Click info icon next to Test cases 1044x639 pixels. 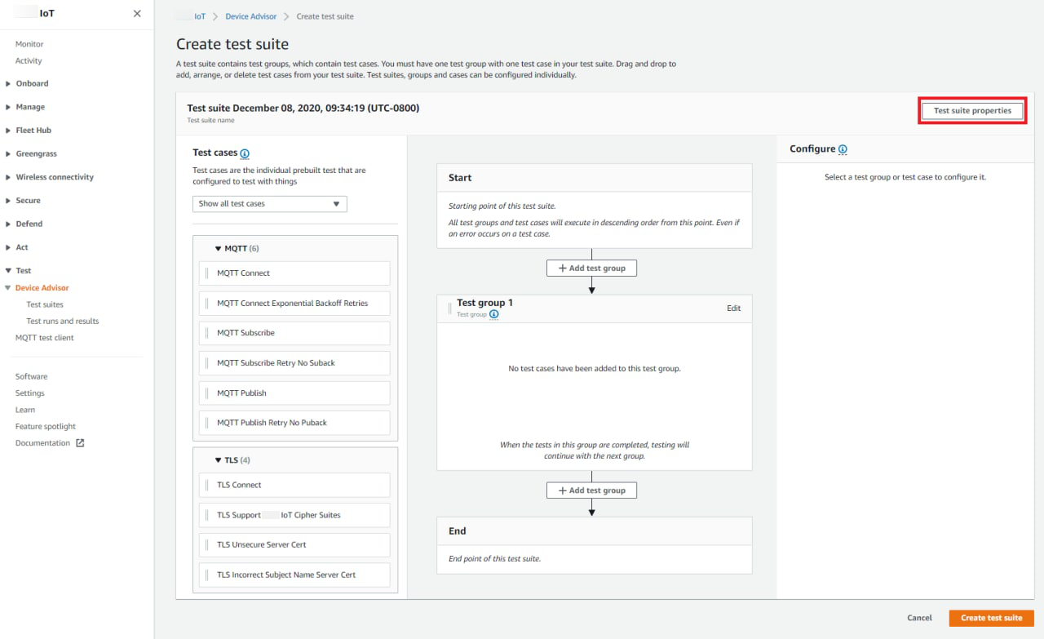(x=245, y=153)
